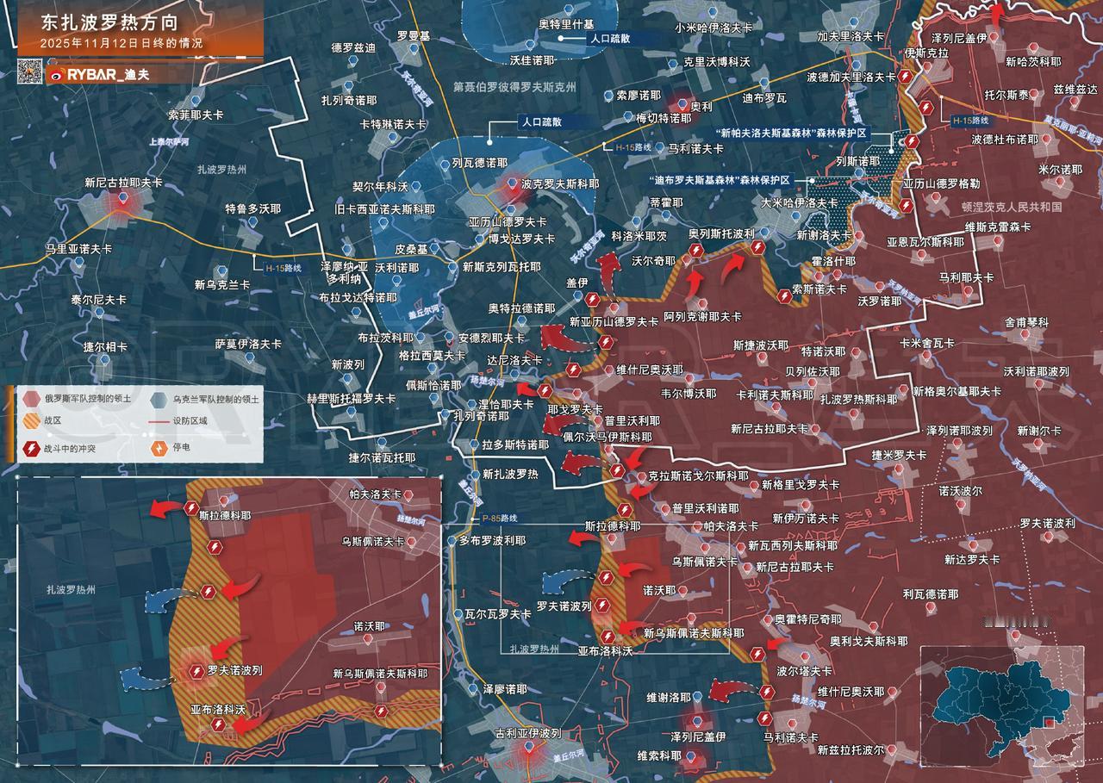1103x783 pixels.
Task: Click the blue marker at 瓦尔瓦罗夫卡
Action: click(x=457, y=614)
